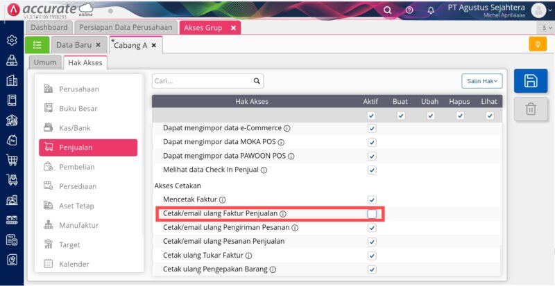Uncheck Melihat data Check In Penjual

[372, 170]
